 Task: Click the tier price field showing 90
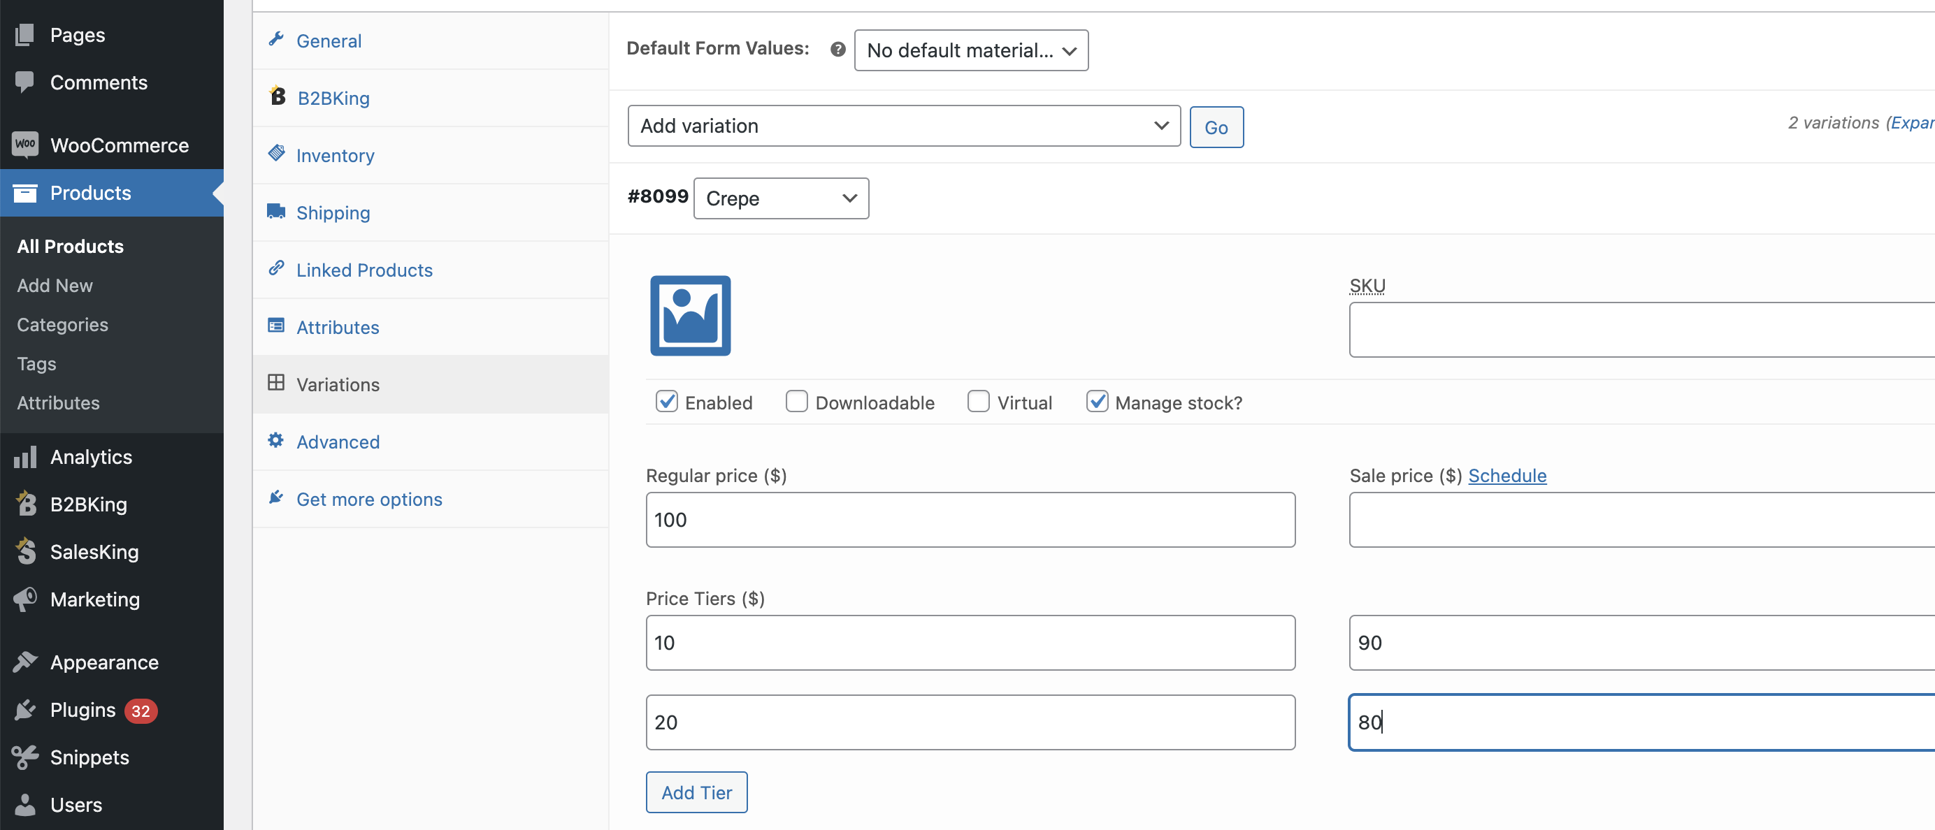1641,642
